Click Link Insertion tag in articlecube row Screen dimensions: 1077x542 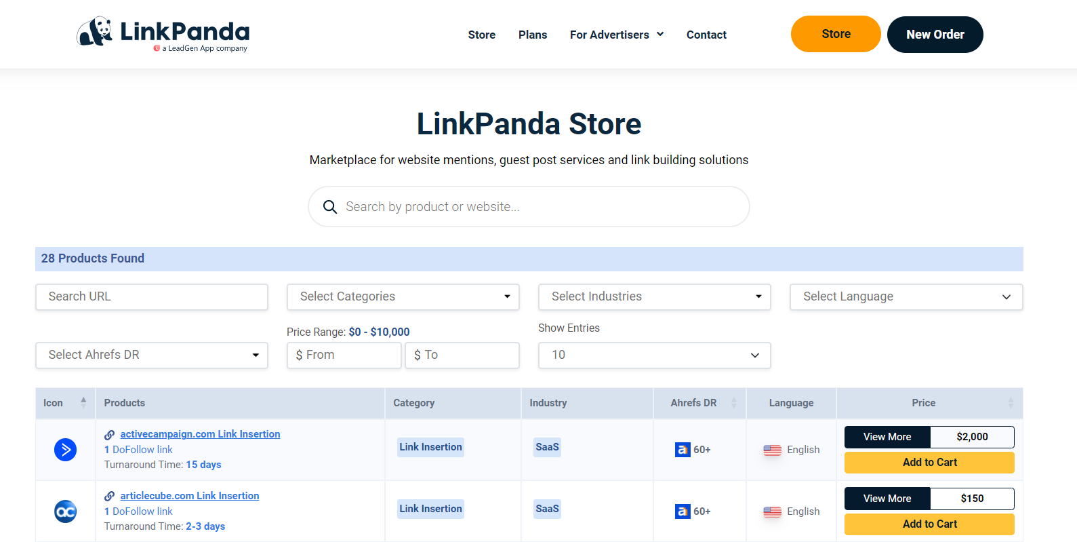(x=430, y=509)
